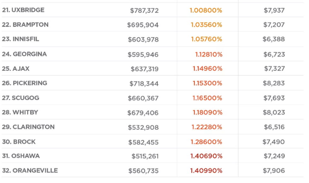Click Whitby's home price $679,406
This screenshot has width=309, height=183.
tap(143, 113)
